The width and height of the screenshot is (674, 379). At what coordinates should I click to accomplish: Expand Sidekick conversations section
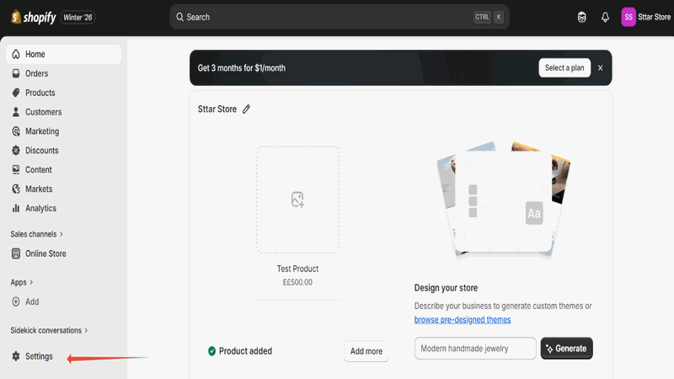(x=49, y=330)
